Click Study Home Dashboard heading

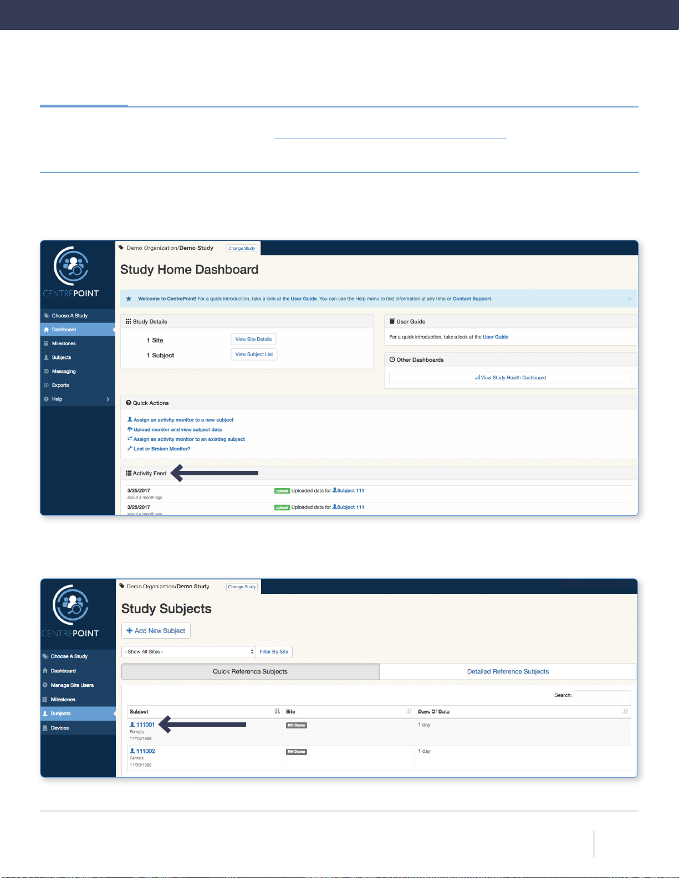point(190,270)
